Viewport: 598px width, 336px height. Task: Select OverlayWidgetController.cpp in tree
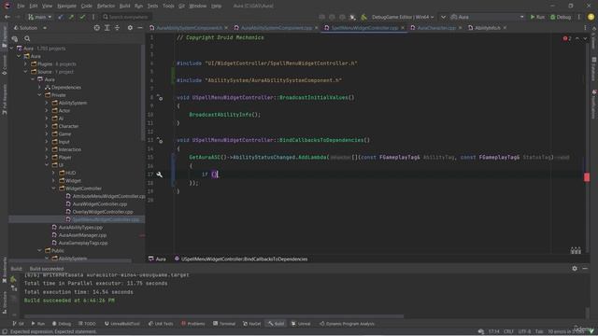103,212
